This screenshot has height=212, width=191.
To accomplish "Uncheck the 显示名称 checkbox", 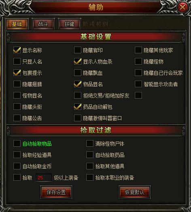I will click(x=17, y=50).
